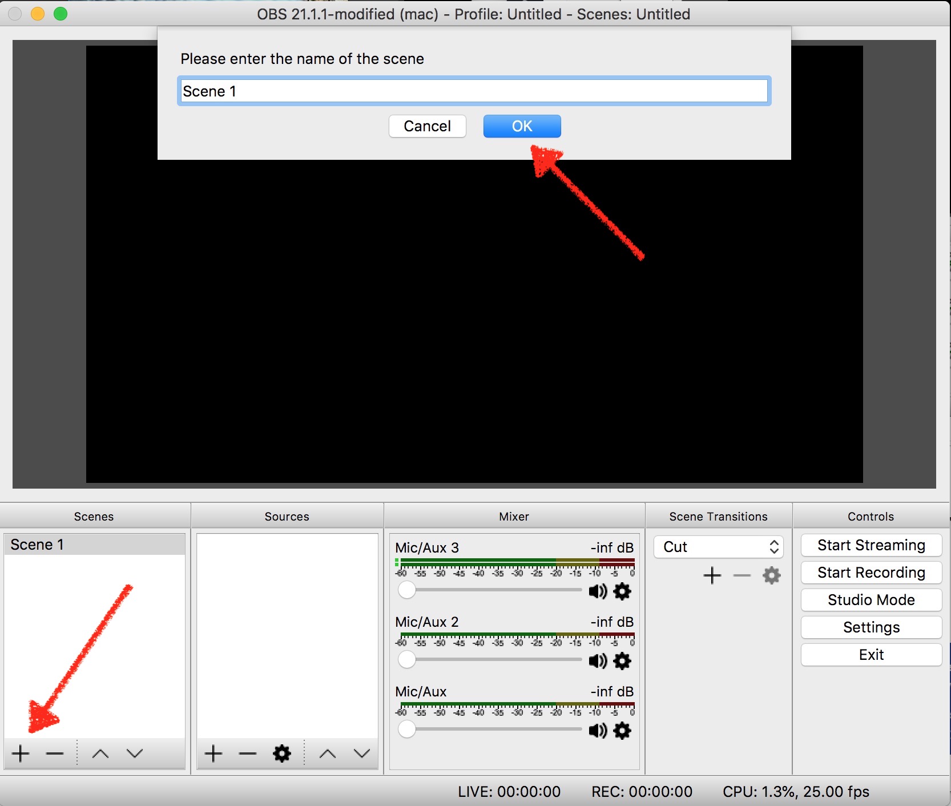Viewport: 951px width, 806px height.
Task: Move source down with arrow icon
Action: (x=362, y=753)
